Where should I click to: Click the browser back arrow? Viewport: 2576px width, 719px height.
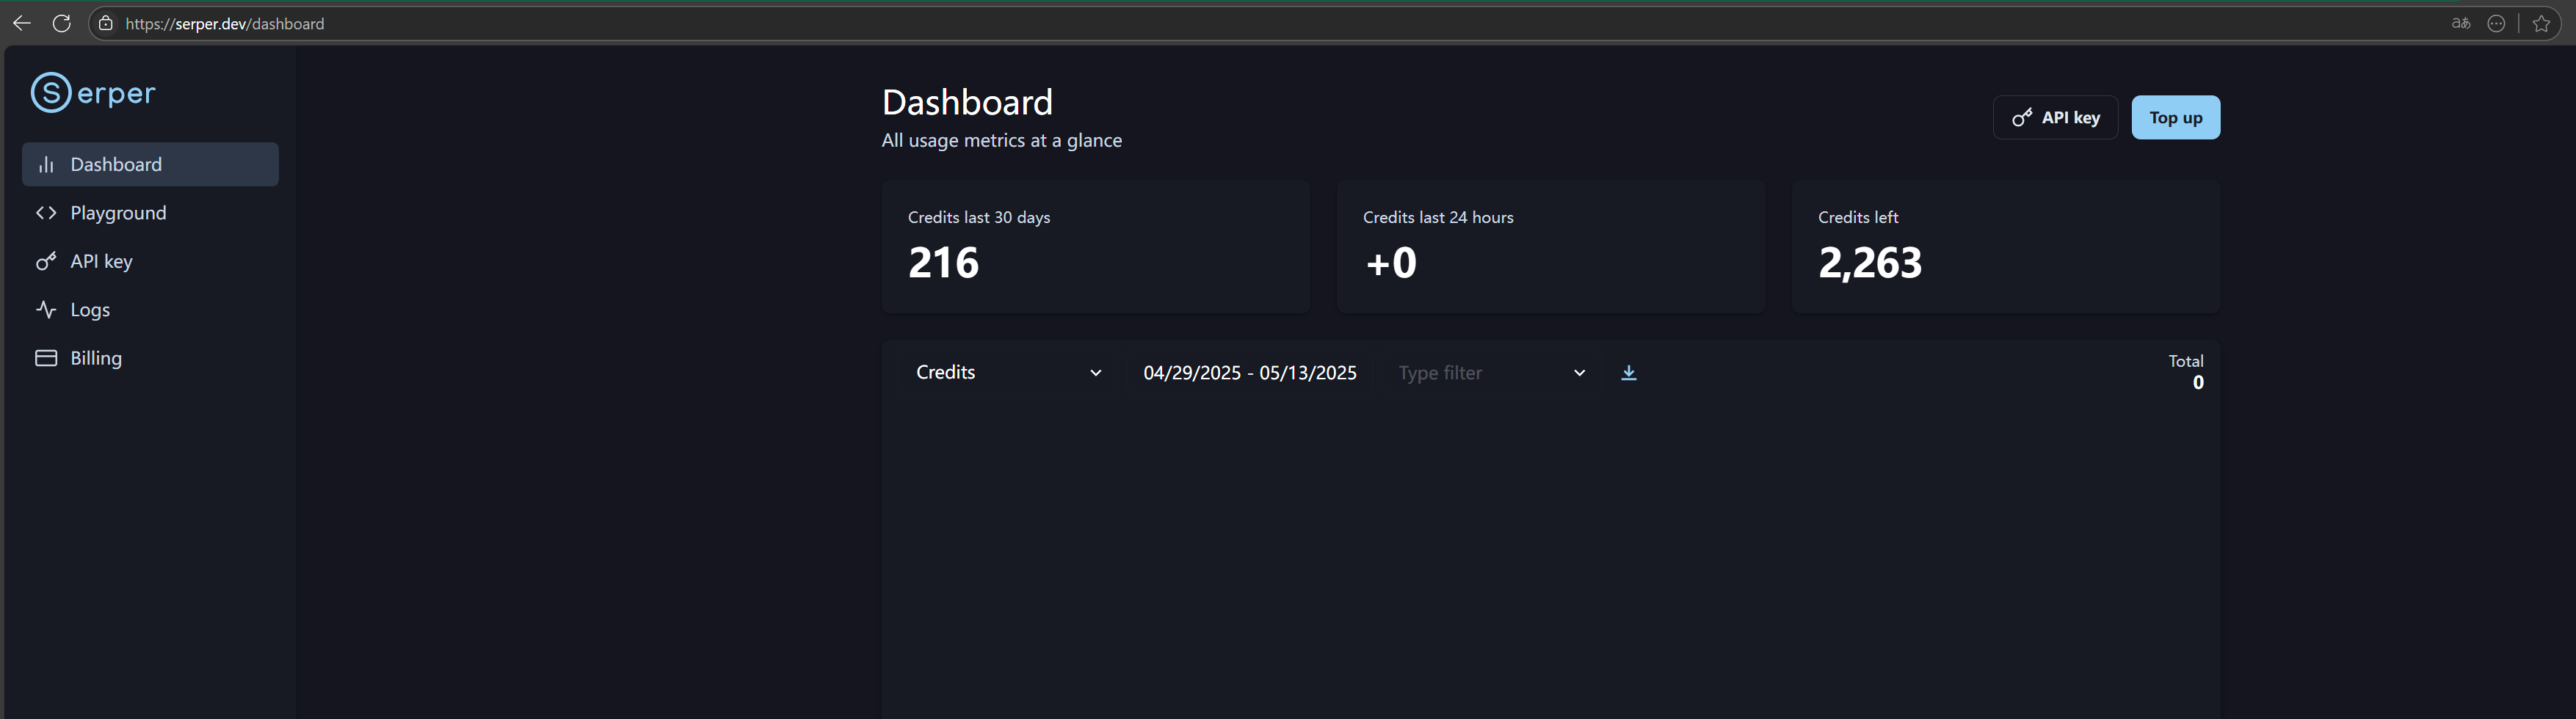(x=22, y=23)
